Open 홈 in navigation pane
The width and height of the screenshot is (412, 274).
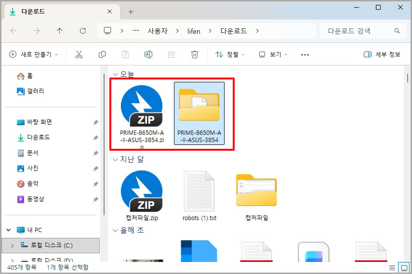coord(25,76)
